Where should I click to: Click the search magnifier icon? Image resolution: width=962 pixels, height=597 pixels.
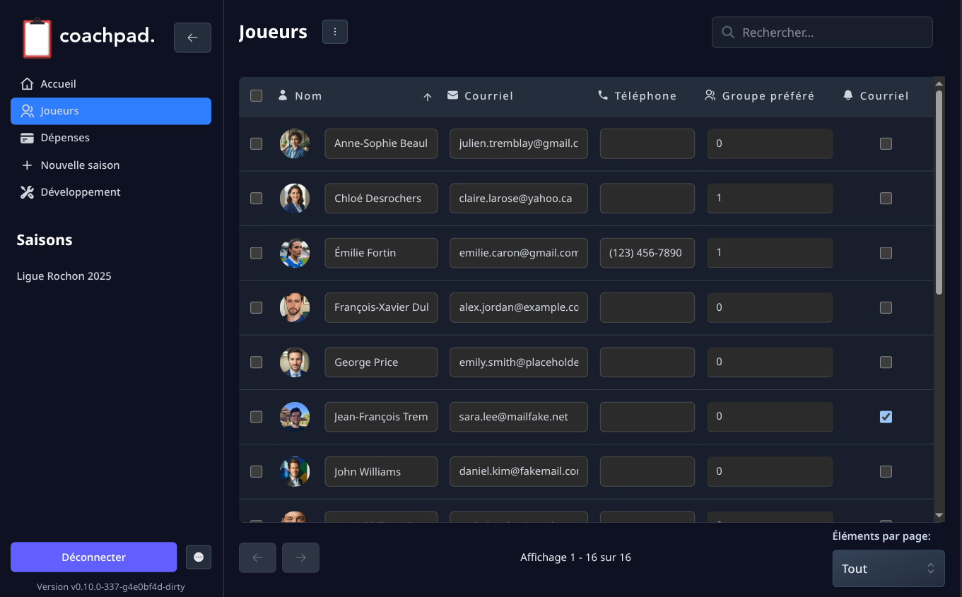728,32
